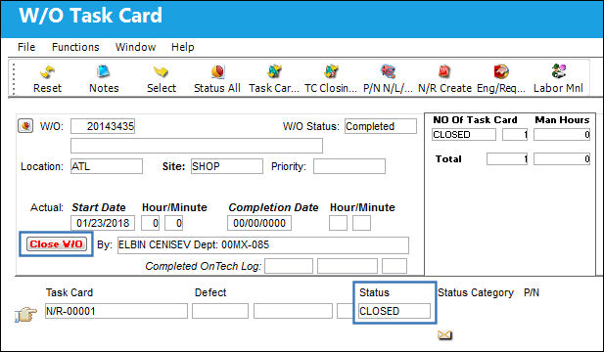Click the Labor Mnl toolbar icon
The height and width of the screenshot is (352, 604).
click(558, 72)
